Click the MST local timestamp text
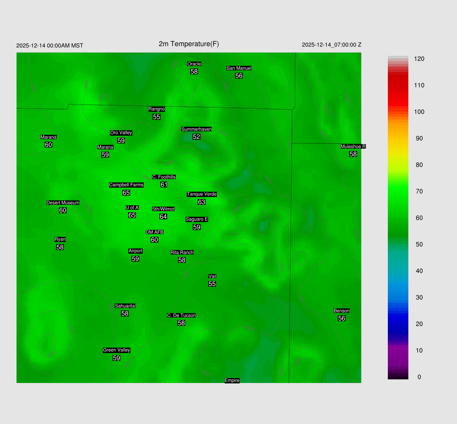 pos(50,46)
